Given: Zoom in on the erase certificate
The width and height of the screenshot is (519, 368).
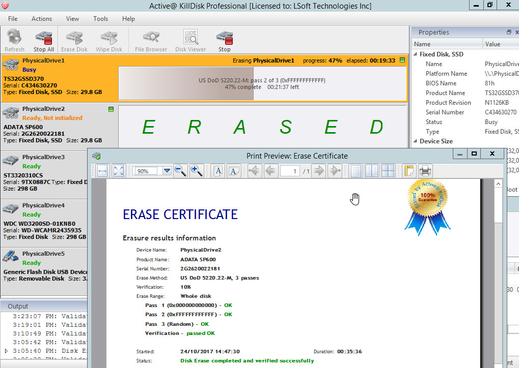Looking at the screenshot, I should click(197, 171).
